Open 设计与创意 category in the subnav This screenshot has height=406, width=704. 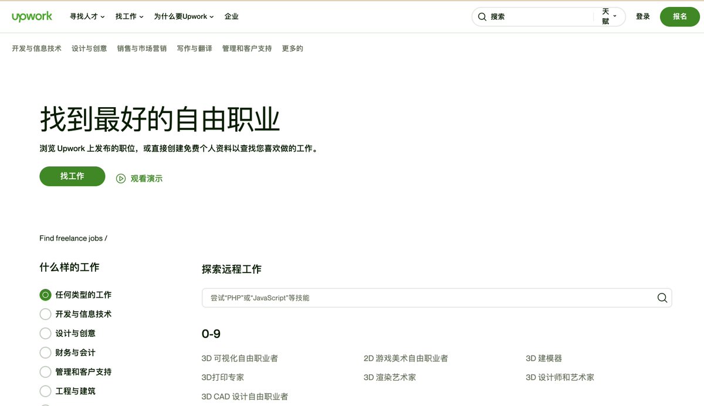[89, 49]
